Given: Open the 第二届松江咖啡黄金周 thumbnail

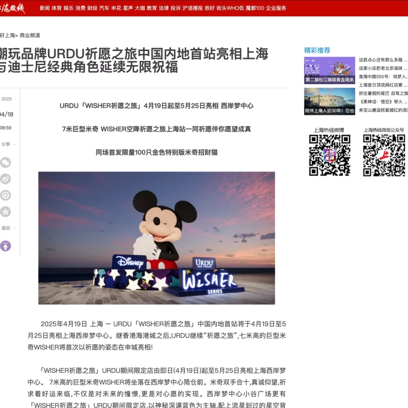Looking at the screenshot, I should click(330, 70).
